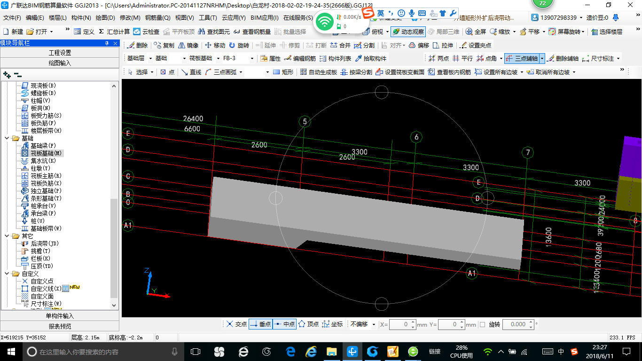Open the 文件(F) menu
642x361 pixels.
point(12,18)
